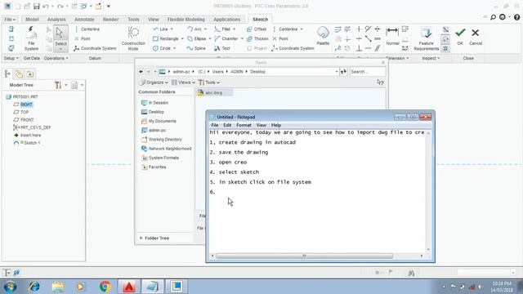Open Organize dropdown in Open dialog
The height and width of the screenshot is (294, 523).
click(x=154, y=82)
